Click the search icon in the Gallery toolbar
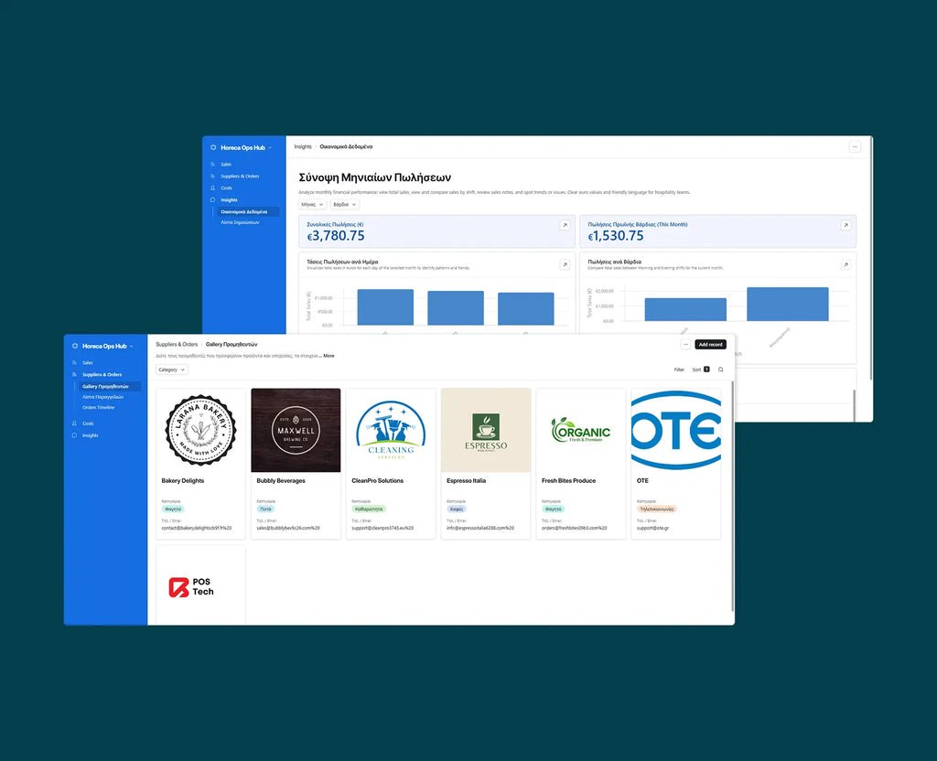Screen dimensions: 937x761 point(721,370)
